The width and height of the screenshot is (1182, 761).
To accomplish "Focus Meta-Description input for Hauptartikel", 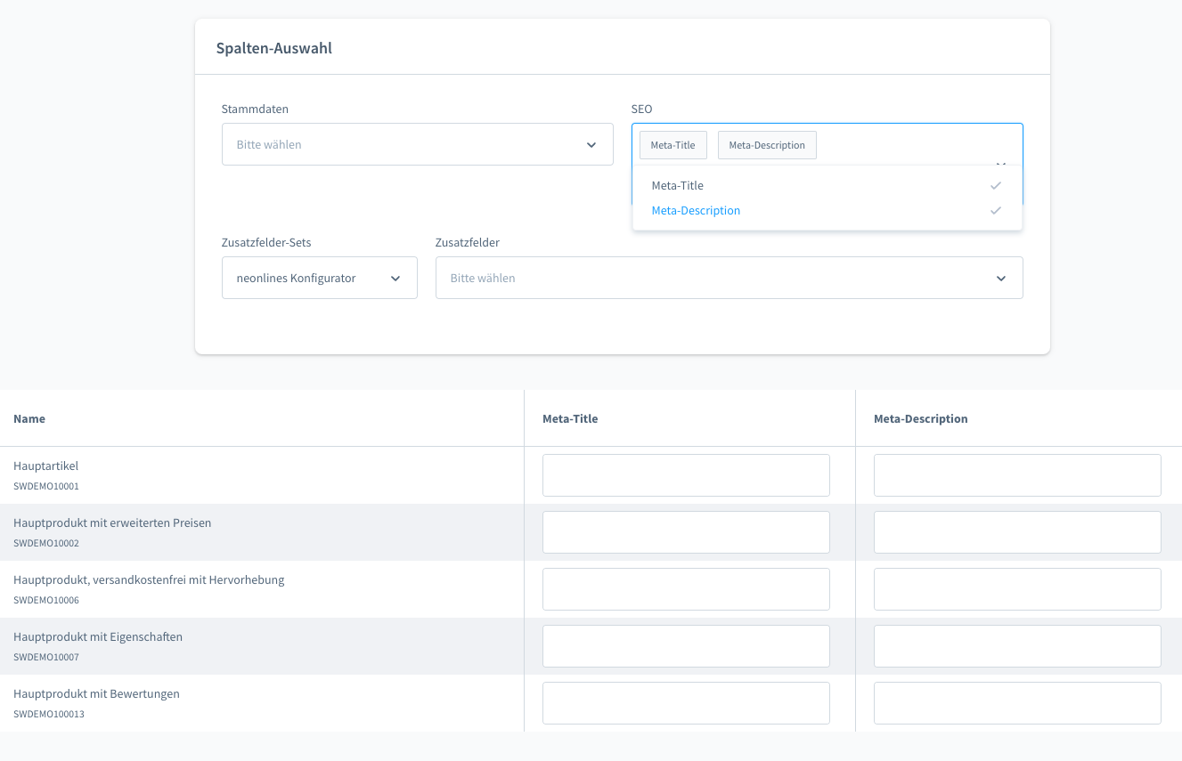I will tap(1017, 475).
